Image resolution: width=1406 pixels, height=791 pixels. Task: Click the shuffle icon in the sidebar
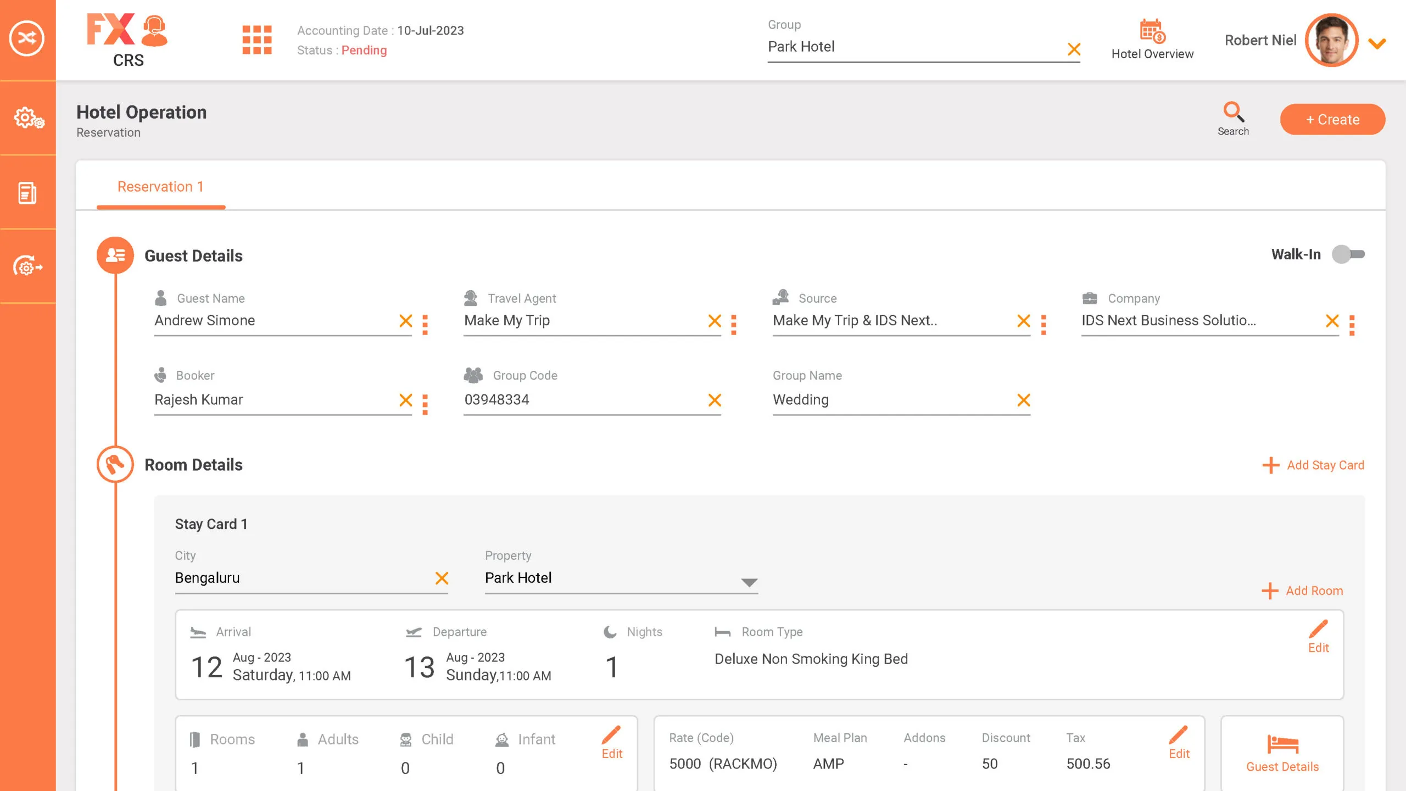(x=27, y=38)
